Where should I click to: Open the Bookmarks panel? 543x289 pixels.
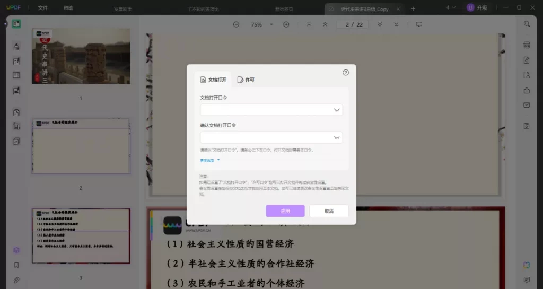tap(16, 265)
